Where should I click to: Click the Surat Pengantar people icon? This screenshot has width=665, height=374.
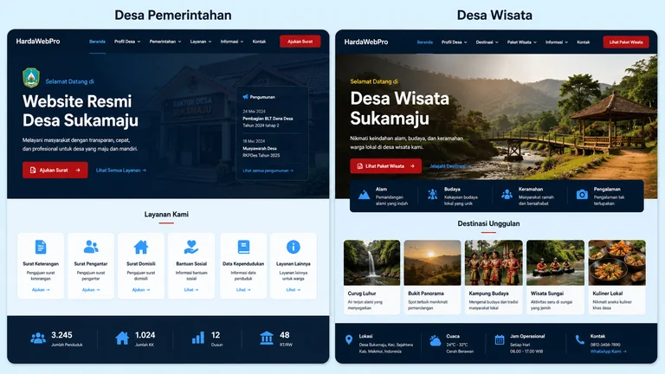pyautogui.click(x=91, y=247)
